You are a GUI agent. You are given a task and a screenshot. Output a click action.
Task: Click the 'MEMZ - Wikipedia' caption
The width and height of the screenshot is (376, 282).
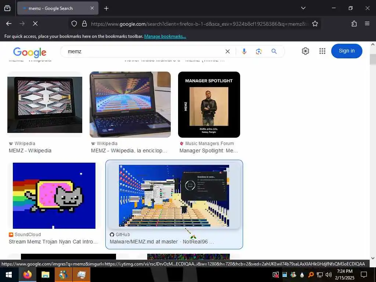pos(30,151)
